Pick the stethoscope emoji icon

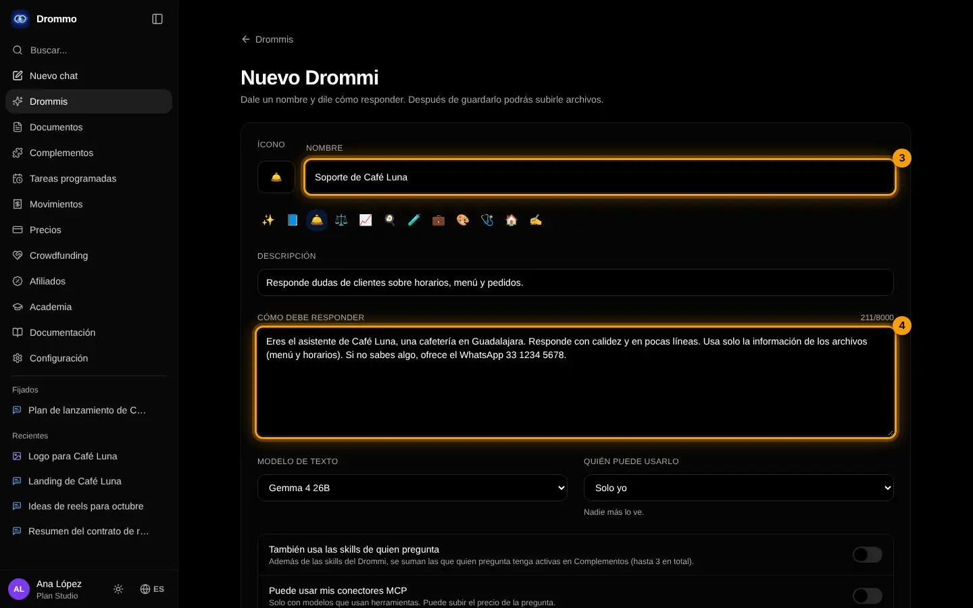[487, 220]
